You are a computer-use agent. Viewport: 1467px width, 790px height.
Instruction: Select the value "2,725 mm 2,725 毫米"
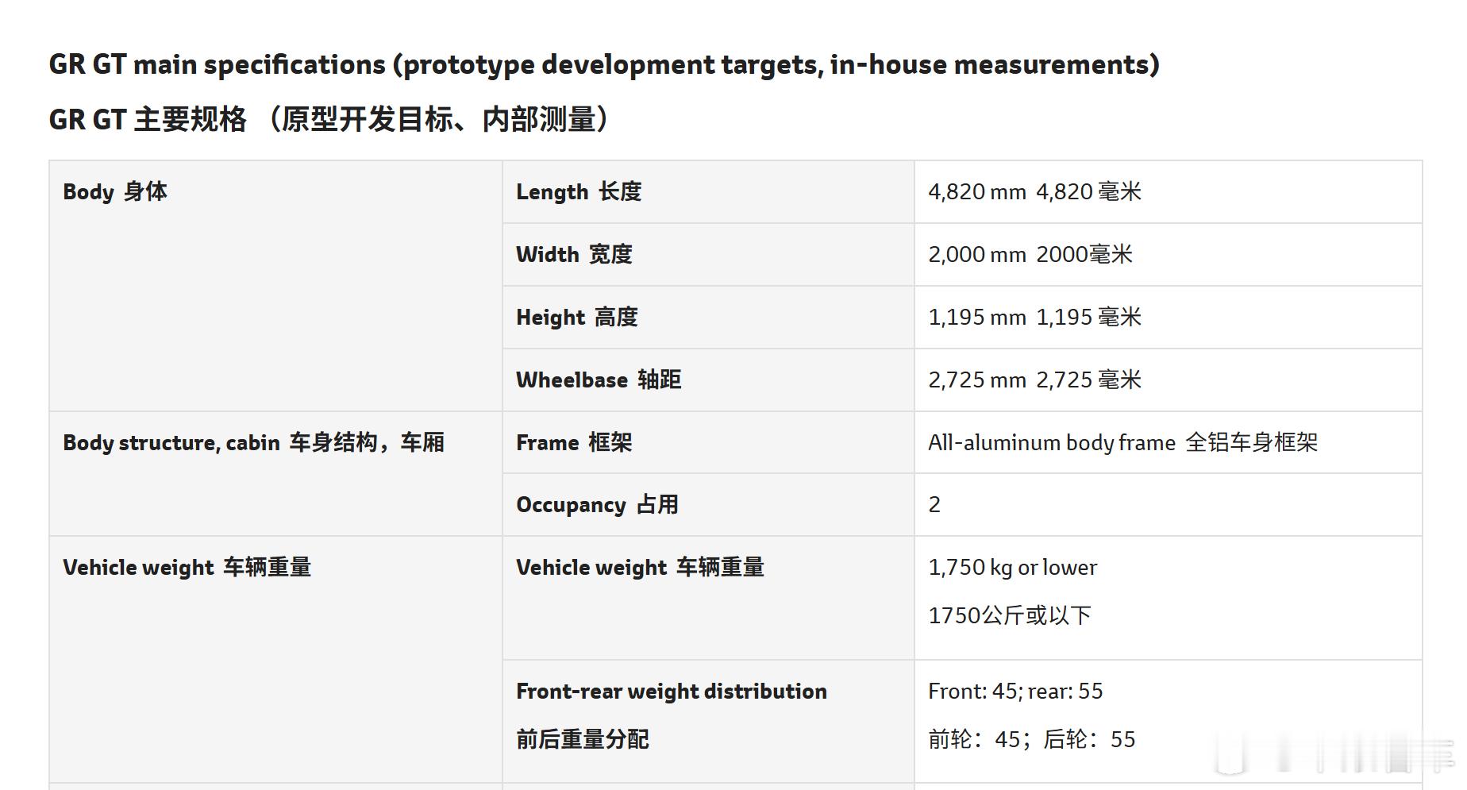pyautogui.click(x=1034, y=380)
